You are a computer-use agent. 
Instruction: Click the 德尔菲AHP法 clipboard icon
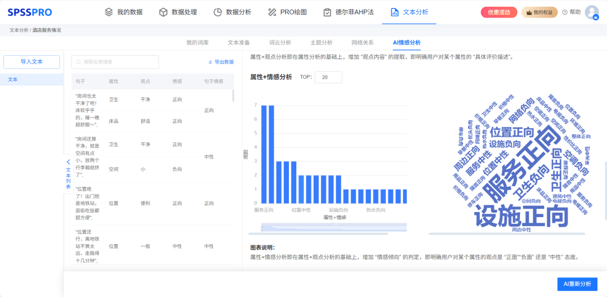327,12
